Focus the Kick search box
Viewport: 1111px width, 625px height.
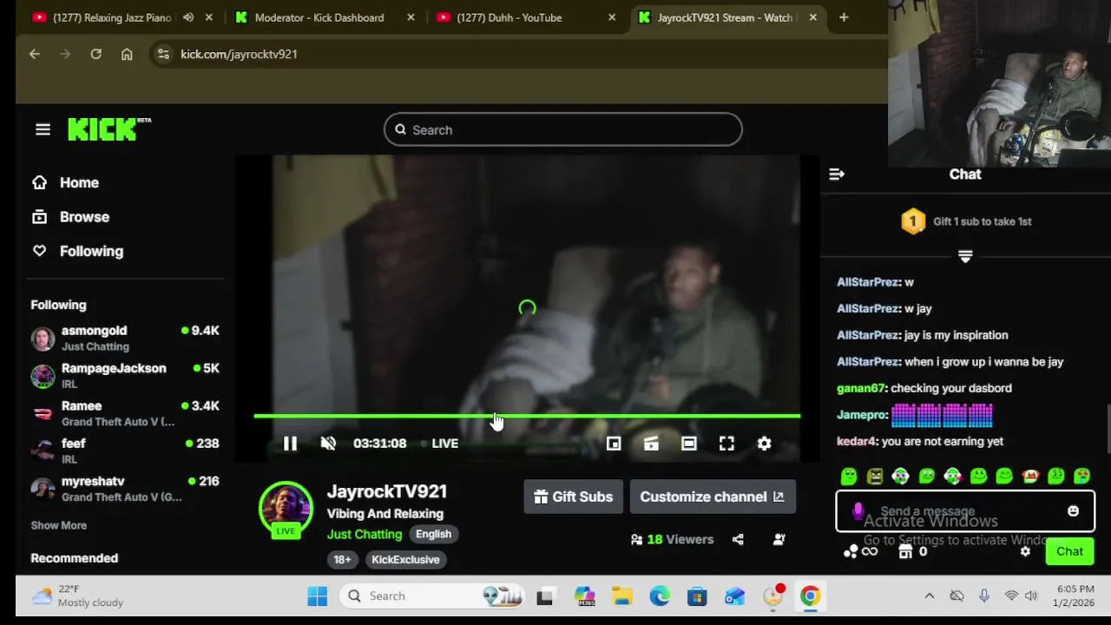tap(563, 129)
